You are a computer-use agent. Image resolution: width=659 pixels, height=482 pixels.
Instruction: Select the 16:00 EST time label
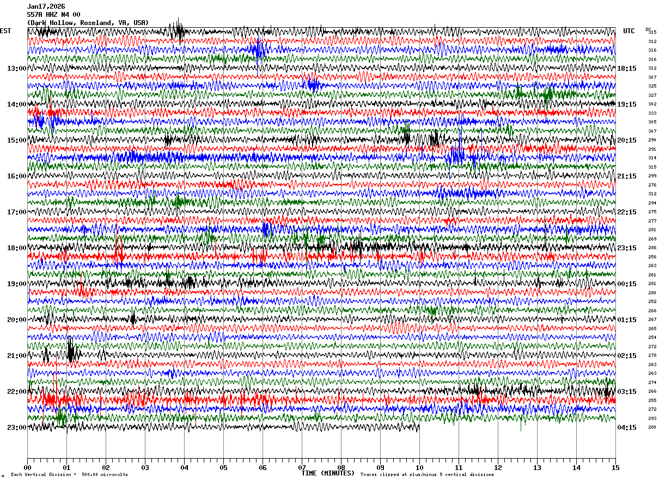click(x=16, y=176)
